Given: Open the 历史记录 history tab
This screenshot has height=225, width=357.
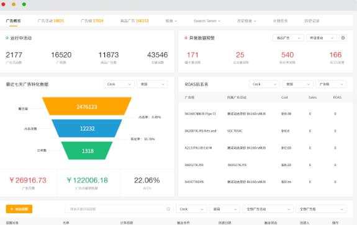Looking at the screenshot, I should click(x=312, y=20).
